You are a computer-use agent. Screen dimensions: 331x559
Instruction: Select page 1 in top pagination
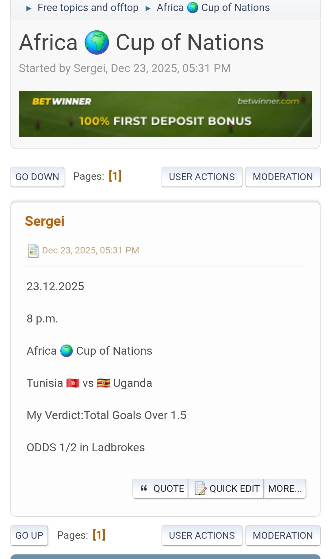coord(115,176)
